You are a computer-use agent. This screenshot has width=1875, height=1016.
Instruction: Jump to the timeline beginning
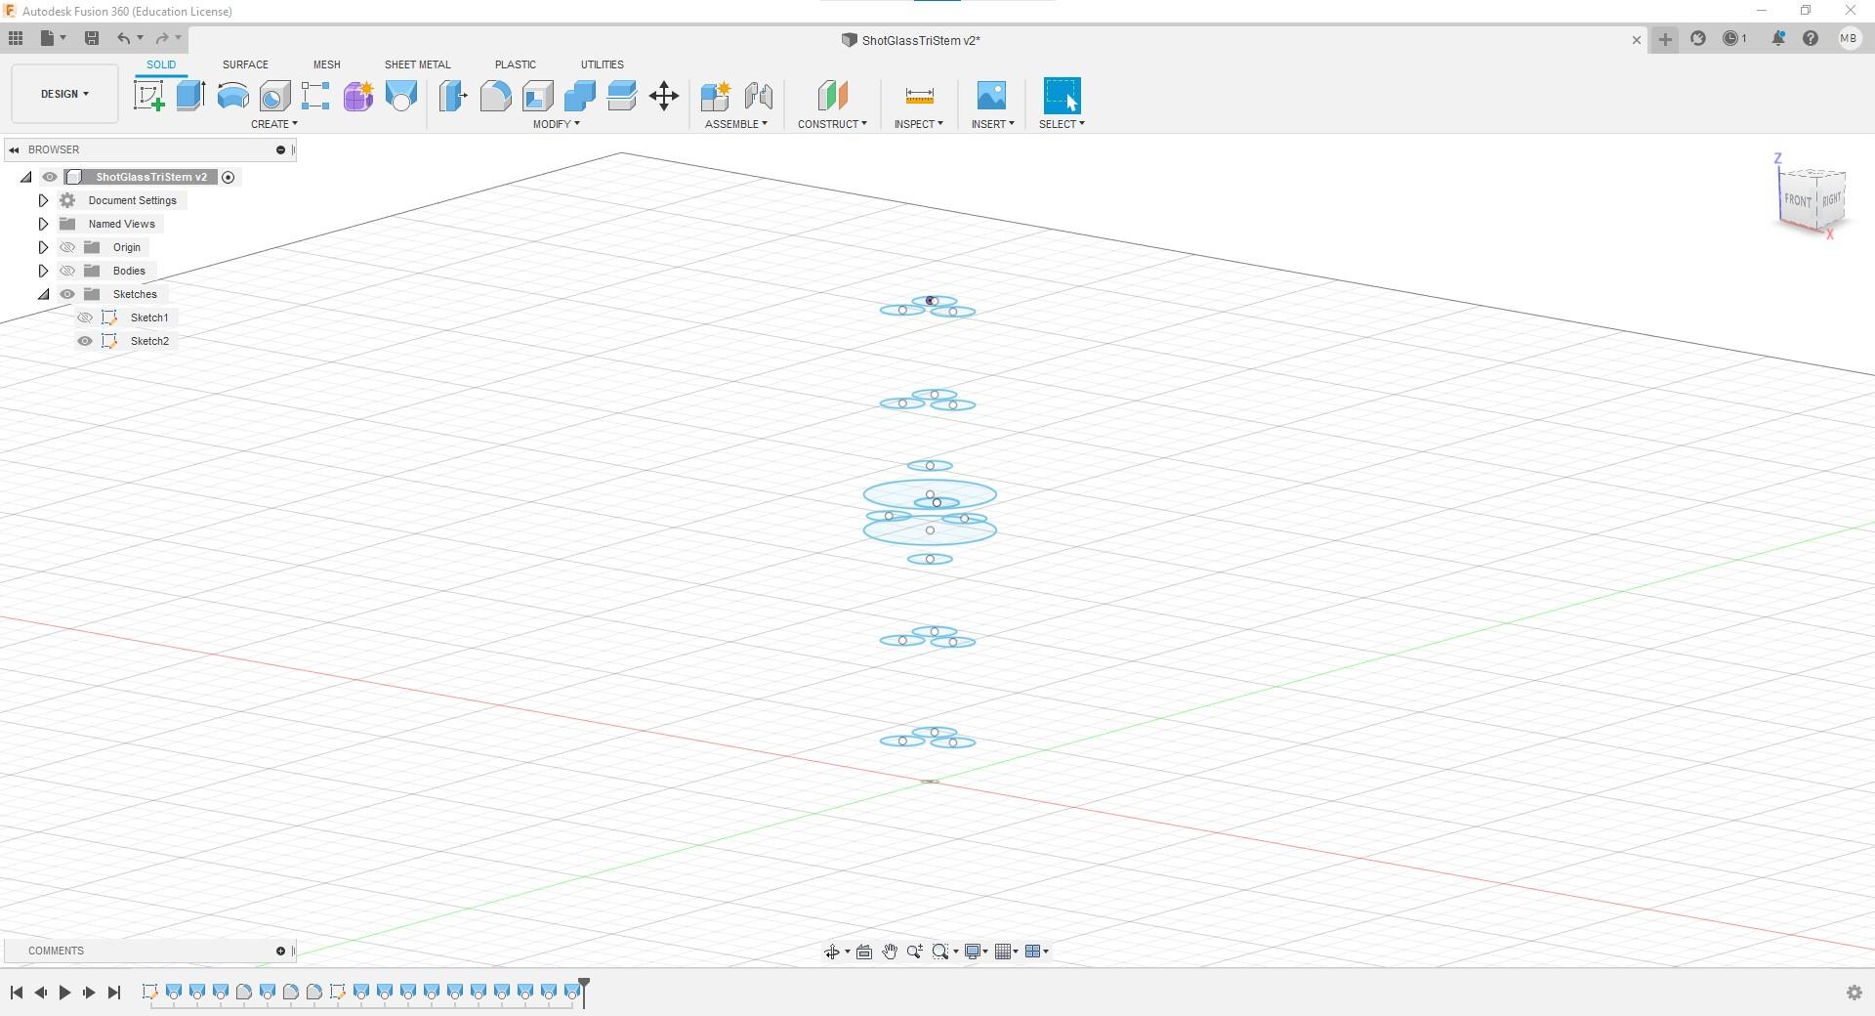pos(17,993)
